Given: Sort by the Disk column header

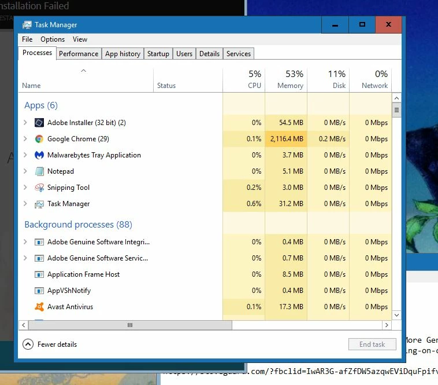Looking at the screenshot, I should click(328, 80).
